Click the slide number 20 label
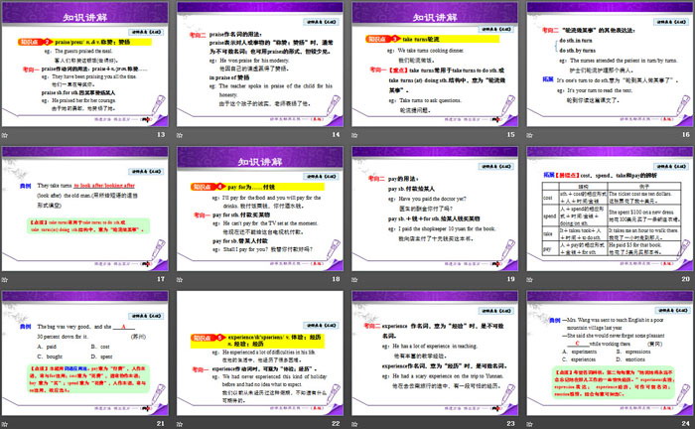 coord(686,279)
